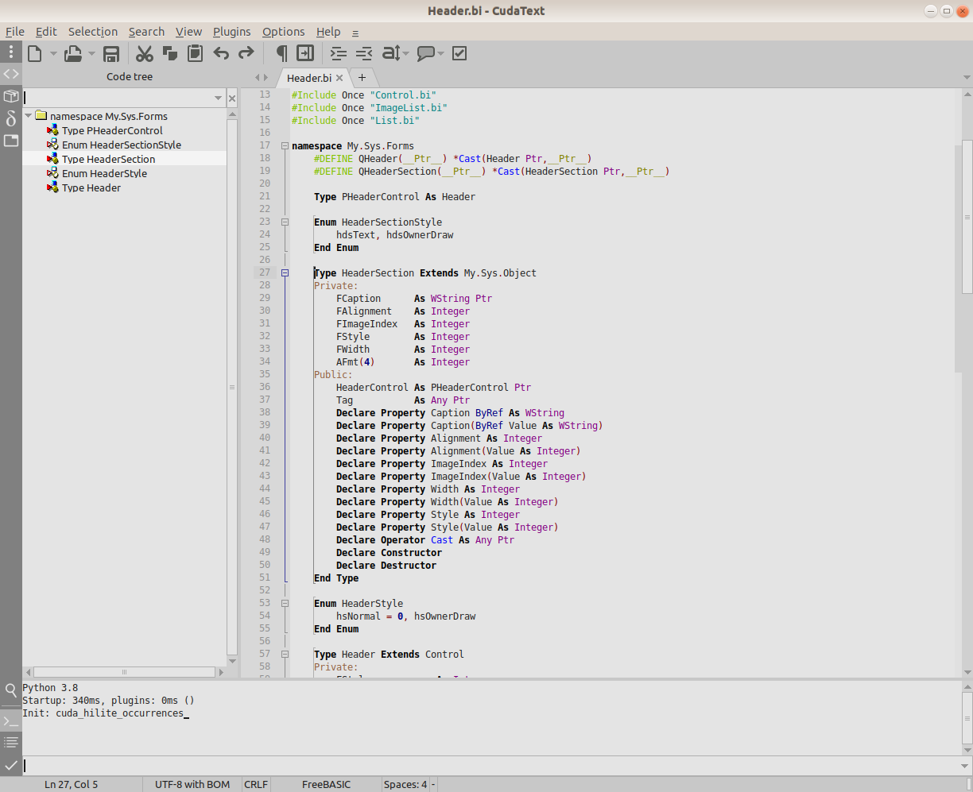Toggle unprinted characters pilcrow icon
The height and width of the screenshot is (792, 973).
click(281, 54)
